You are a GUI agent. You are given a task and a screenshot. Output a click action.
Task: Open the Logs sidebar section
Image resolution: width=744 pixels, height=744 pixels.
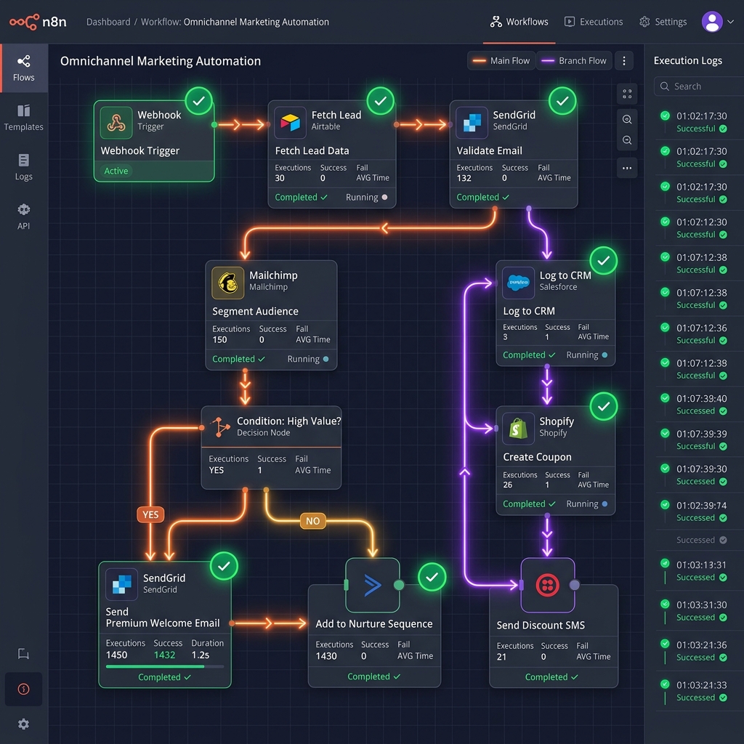(24, 167)
